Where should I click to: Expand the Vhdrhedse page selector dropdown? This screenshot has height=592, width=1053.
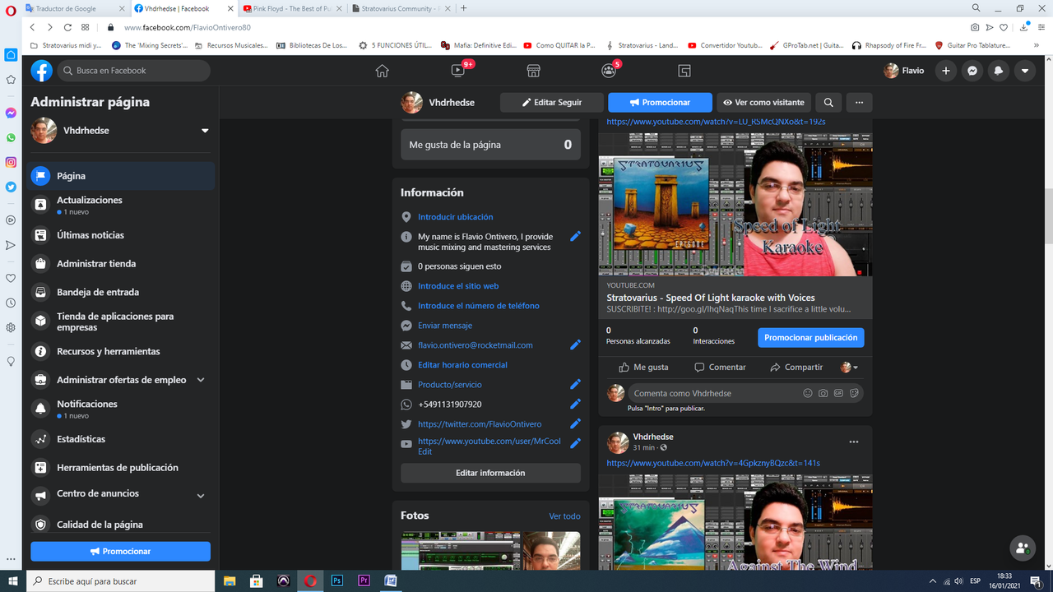tap(205, 131)
